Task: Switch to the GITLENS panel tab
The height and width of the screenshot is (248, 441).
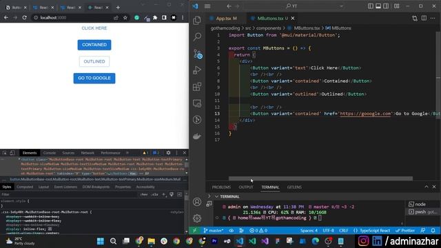Action: (294, 187)
